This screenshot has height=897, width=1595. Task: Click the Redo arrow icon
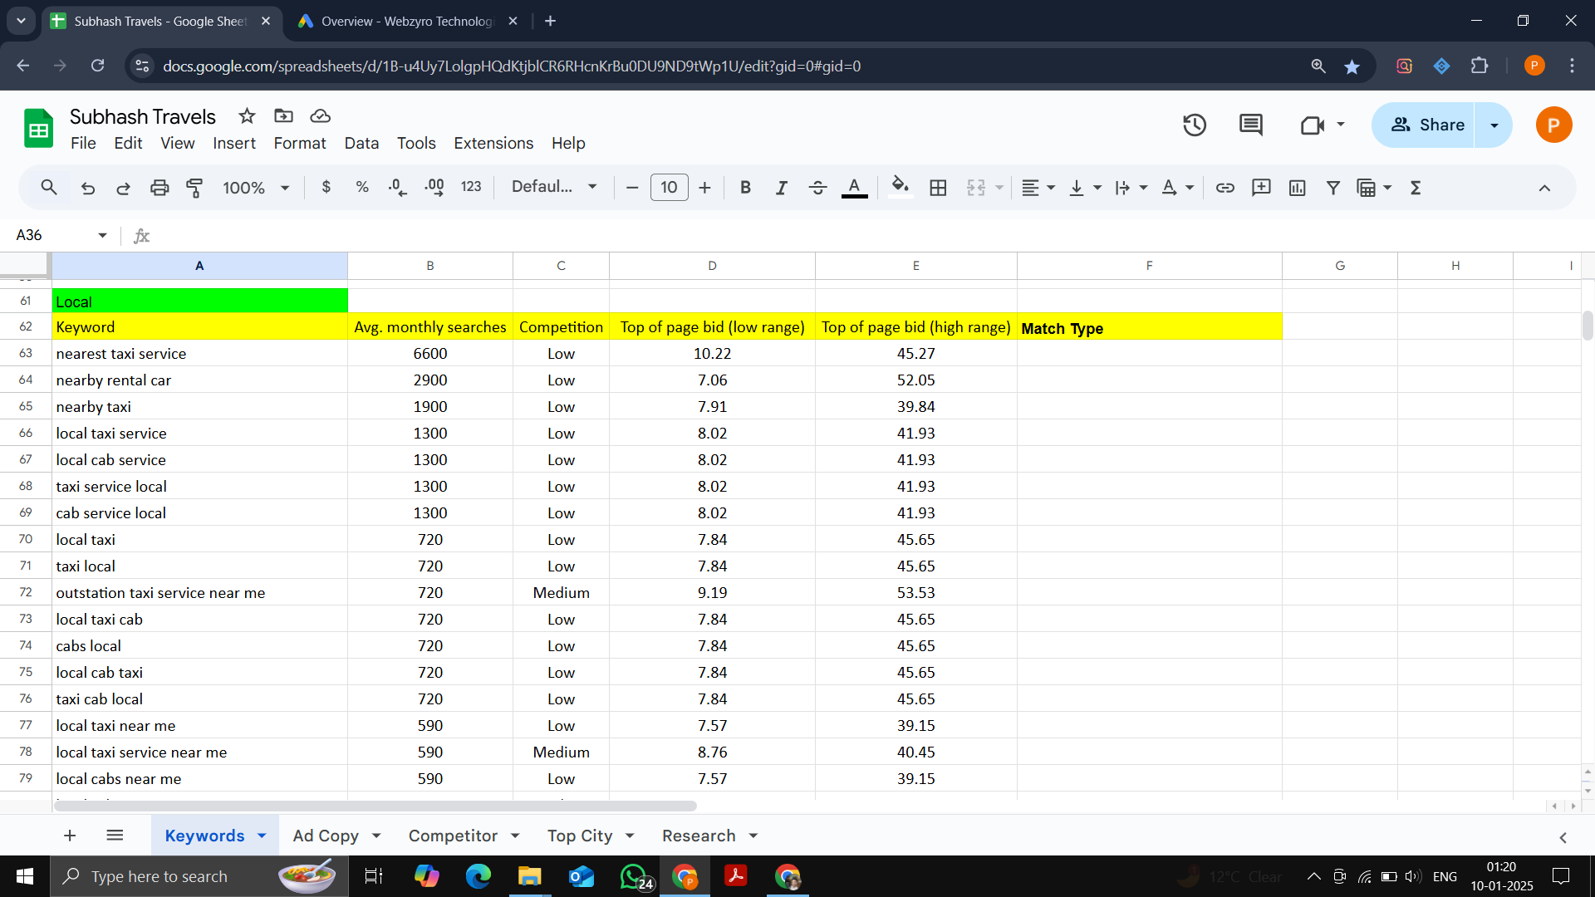pos(123,188)
